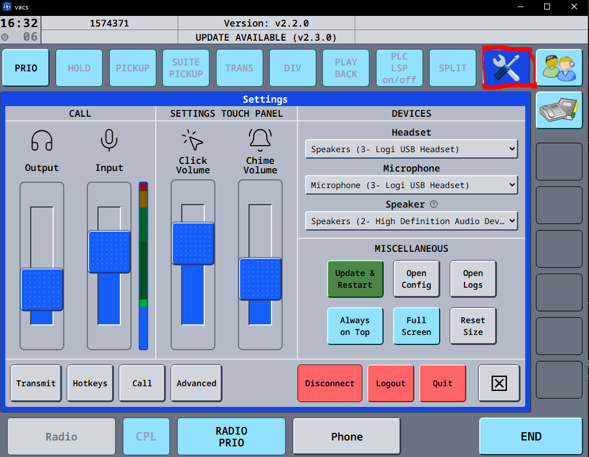
Task: Click the SUITE PICKUP button
Action: click(186, 68)
